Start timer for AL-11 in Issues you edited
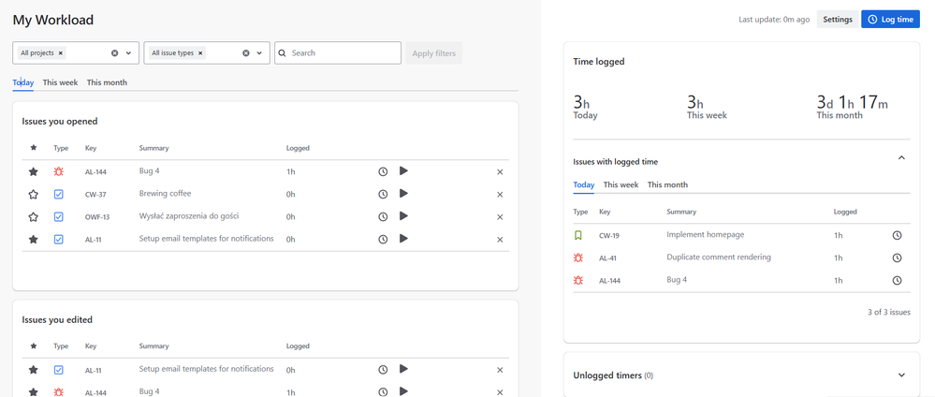 tap(403, 369)
